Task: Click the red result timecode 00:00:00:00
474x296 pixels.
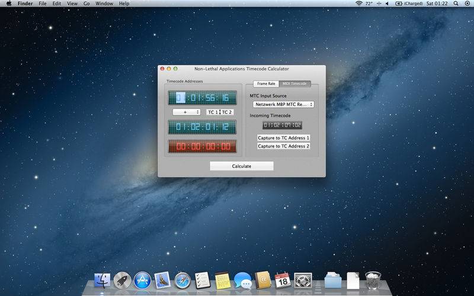Action: click(202, 146)
